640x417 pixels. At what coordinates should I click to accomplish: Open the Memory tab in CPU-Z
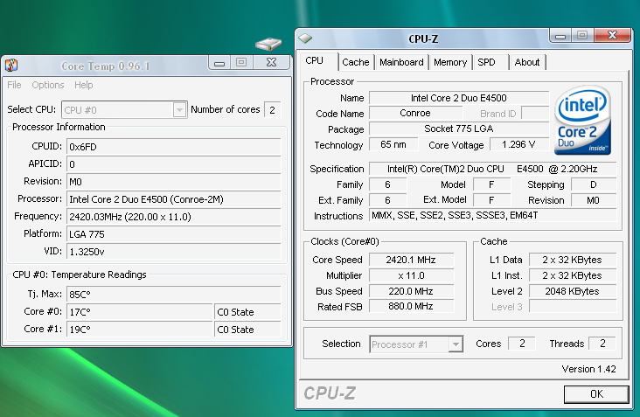point(449,62)
